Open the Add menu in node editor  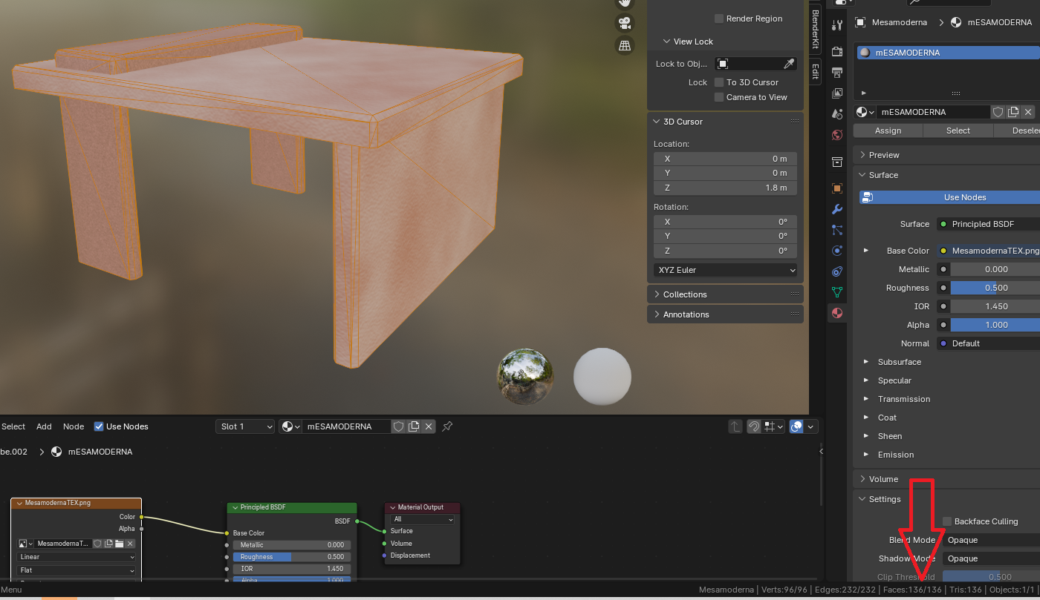coord(45,426)
